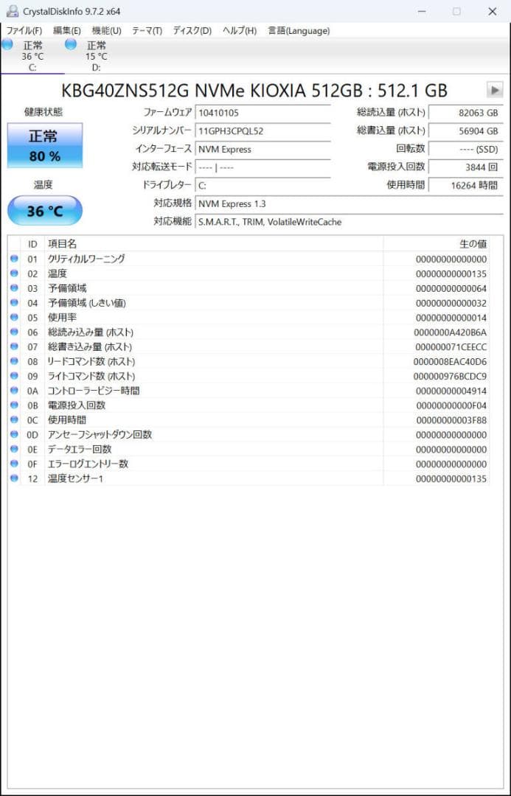Select raw value 00000000000032
This screenshot has width=511, height=796.
point(451,303)
